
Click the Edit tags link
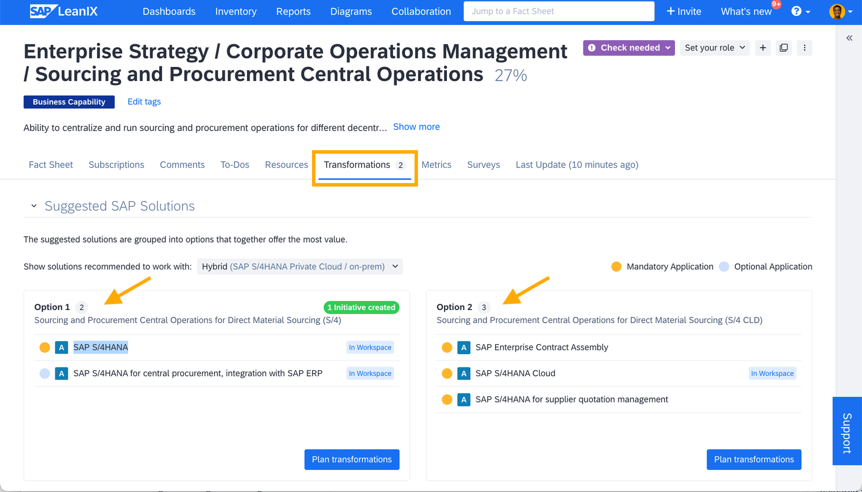(x=144, y=101)
